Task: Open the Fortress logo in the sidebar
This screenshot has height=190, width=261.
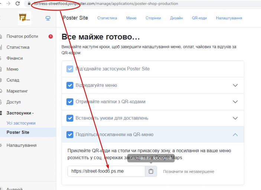Action: (x=25, y=18)
